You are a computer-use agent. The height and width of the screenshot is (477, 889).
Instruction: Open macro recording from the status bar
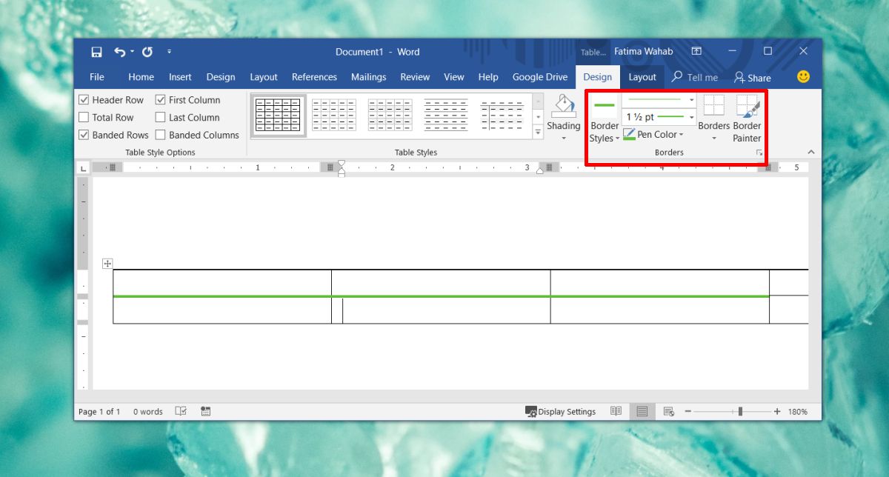click(205, 411)
